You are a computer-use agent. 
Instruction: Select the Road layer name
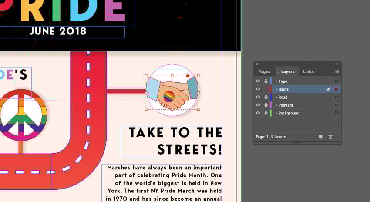[x=283, y=97]
